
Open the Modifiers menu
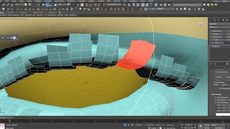point(38,1)
